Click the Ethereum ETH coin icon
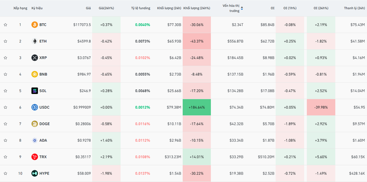Image resolution: width=367 pixels, height=182 pixels. (x=34, y=41)
